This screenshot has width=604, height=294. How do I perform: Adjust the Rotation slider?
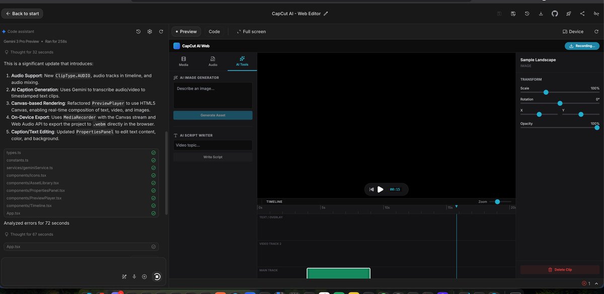click(x=560, y=103)
